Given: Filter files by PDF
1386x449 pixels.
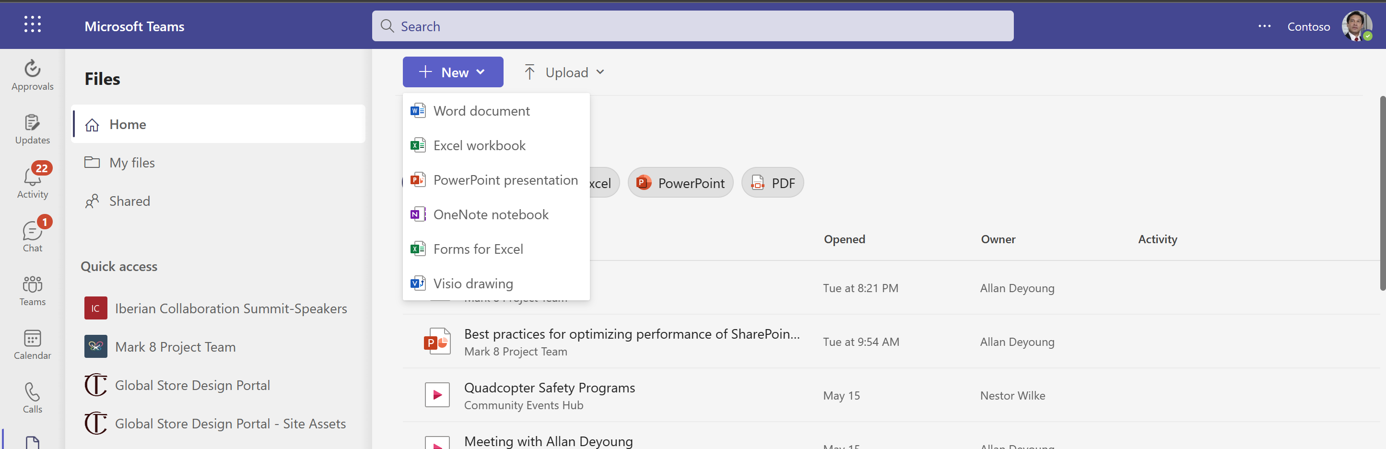Looking at the screenshot, I should pos(772,183).
